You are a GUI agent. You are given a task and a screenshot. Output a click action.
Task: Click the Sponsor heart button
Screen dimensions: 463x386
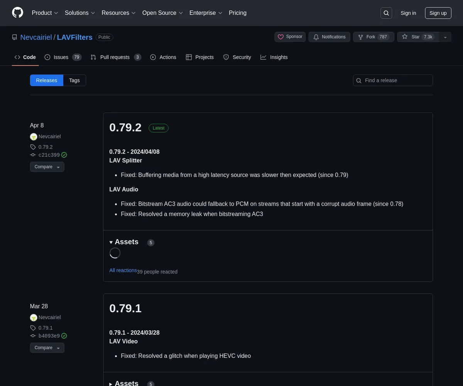(290, 37)
